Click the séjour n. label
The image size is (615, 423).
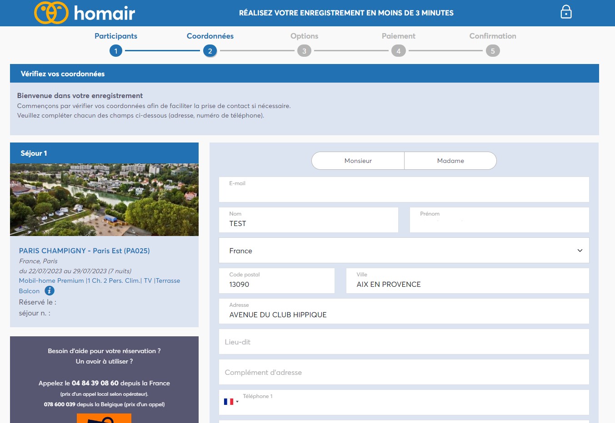tap(35, 313)
